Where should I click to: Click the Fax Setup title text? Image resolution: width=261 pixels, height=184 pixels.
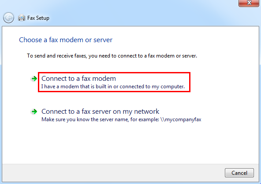pyautogui.click(x=38, y=18)
